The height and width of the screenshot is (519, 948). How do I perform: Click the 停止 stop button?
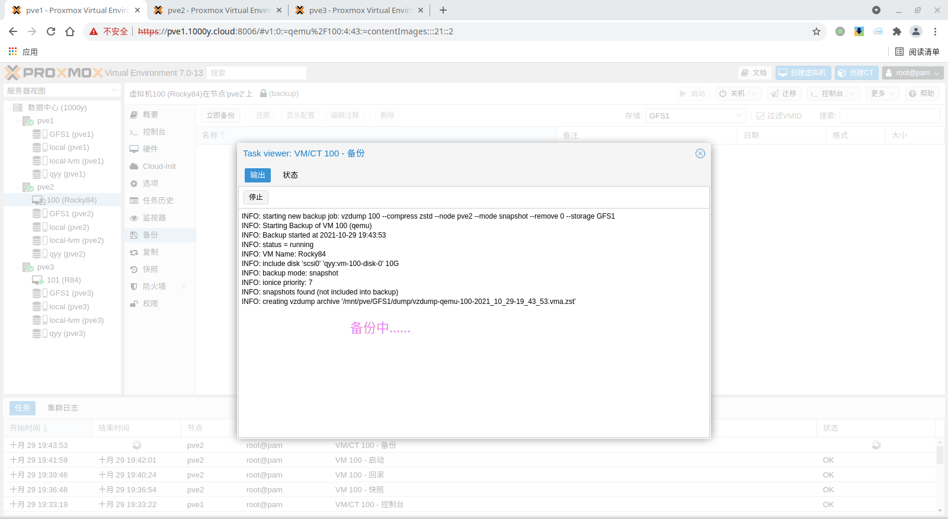pyautogui.click(x=256, y=197)
